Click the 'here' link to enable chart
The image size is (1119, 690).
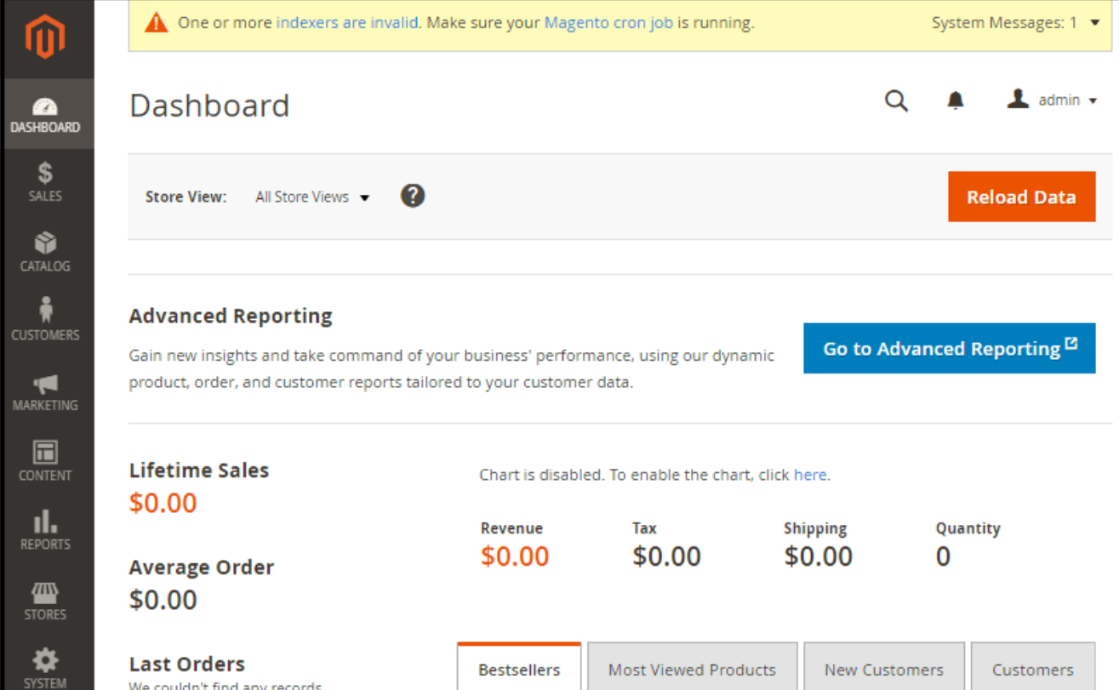pos(809,475)
